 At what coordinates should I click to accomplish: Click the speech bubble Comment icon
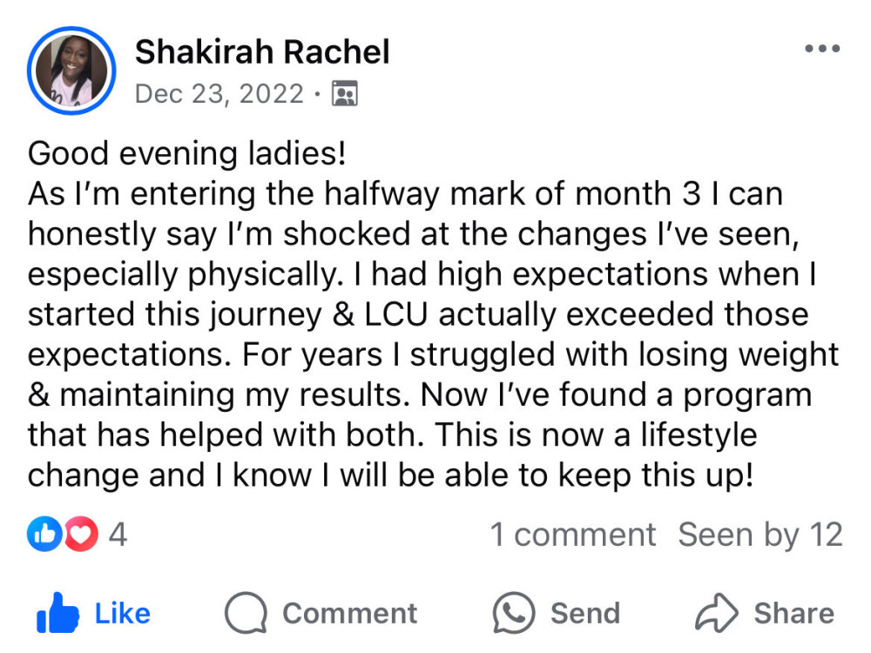[246, 613]
